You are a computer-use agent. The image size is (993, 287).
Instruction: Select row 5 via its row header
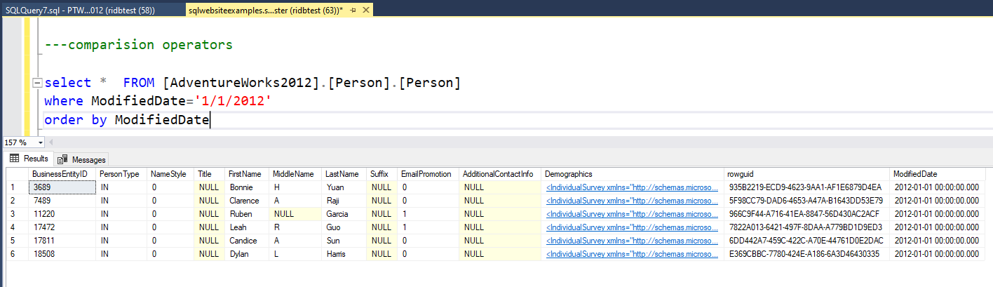click(17, 240)
